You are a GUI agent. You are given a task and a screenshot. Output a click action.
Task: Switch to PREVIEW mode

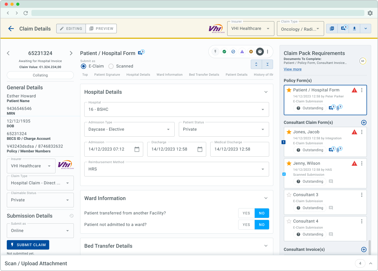click(x=101, y=29)
